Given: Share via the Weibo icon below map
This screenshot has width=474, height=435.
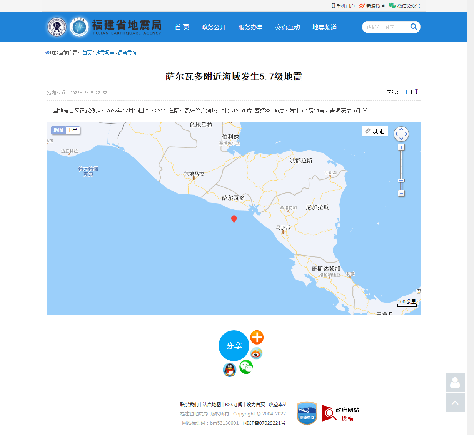Looking at the screenshot, I should point(256,353).
